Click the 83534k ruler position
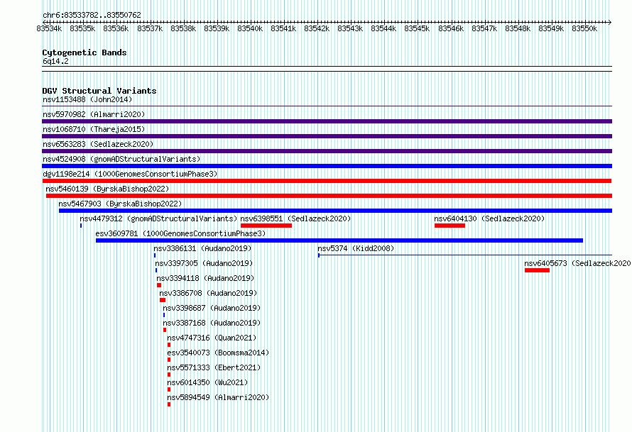 [49, 28]
